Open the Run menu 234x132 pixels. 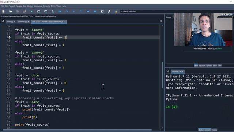[x=25, y=6]
